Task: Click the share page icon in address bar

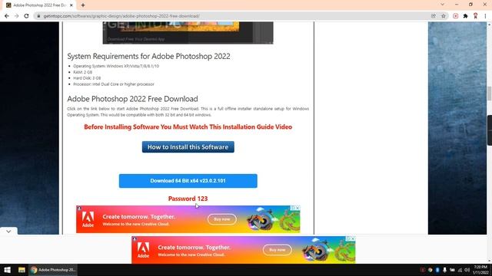Action: pyautogui.click(x=434, y=16)
